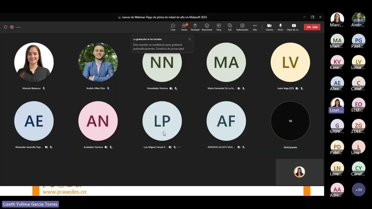Click the red Salir leave button

pyautogui.click(x=312, y=27)
